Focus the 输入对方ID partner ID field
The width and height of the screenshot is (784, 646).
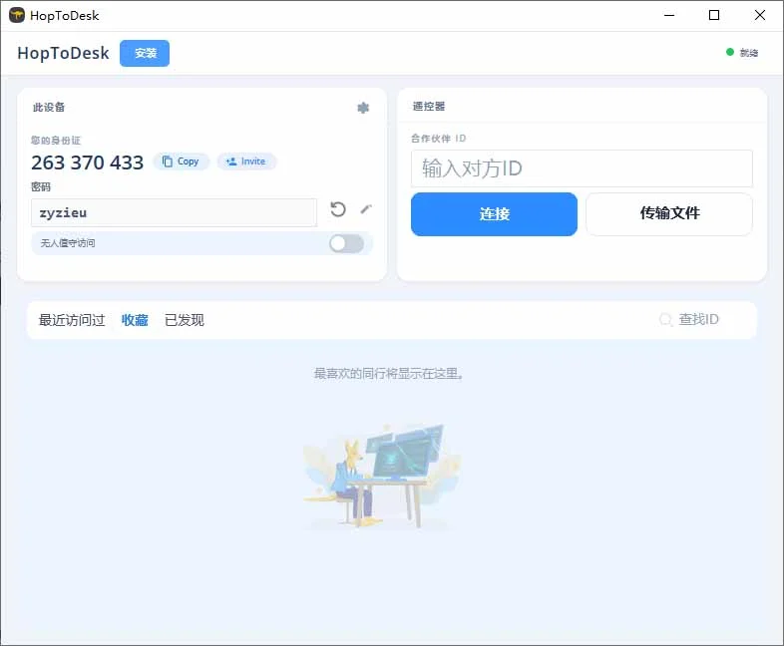[x=582, y=168]
